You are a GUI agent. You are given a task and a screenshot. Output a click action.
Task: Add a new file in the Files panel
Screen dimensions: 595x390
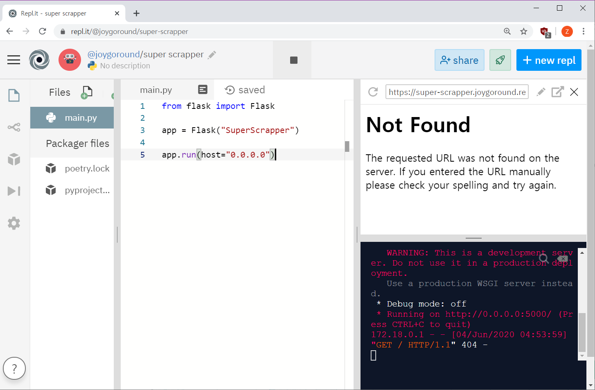(x=86, y=92)
